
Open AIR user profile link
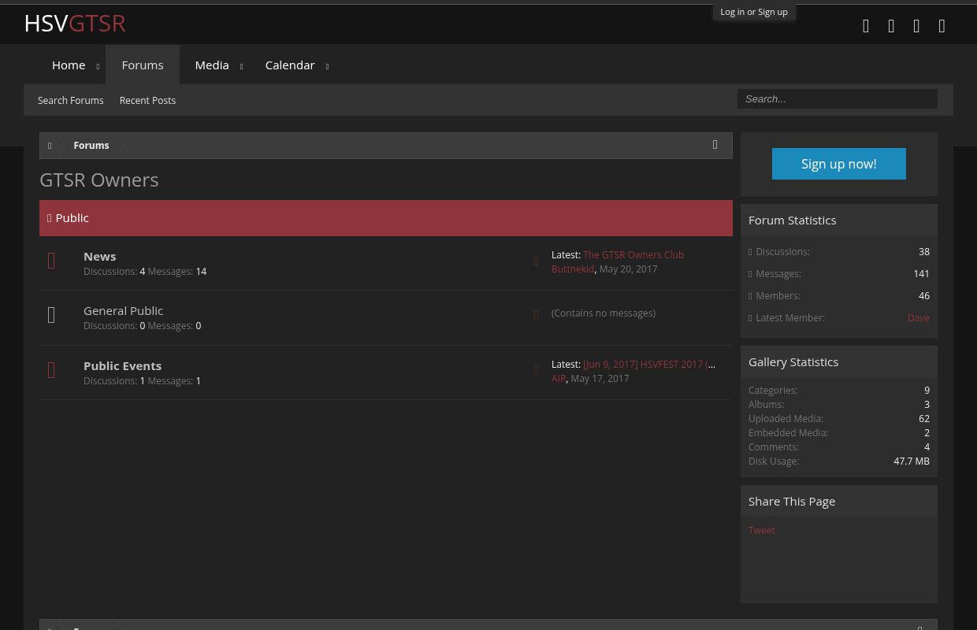coord(559,378)
